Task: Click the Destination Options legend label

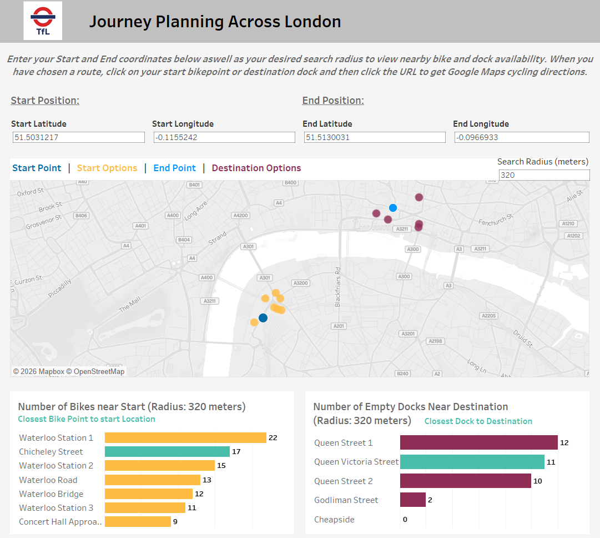Action: pos(256,168)
